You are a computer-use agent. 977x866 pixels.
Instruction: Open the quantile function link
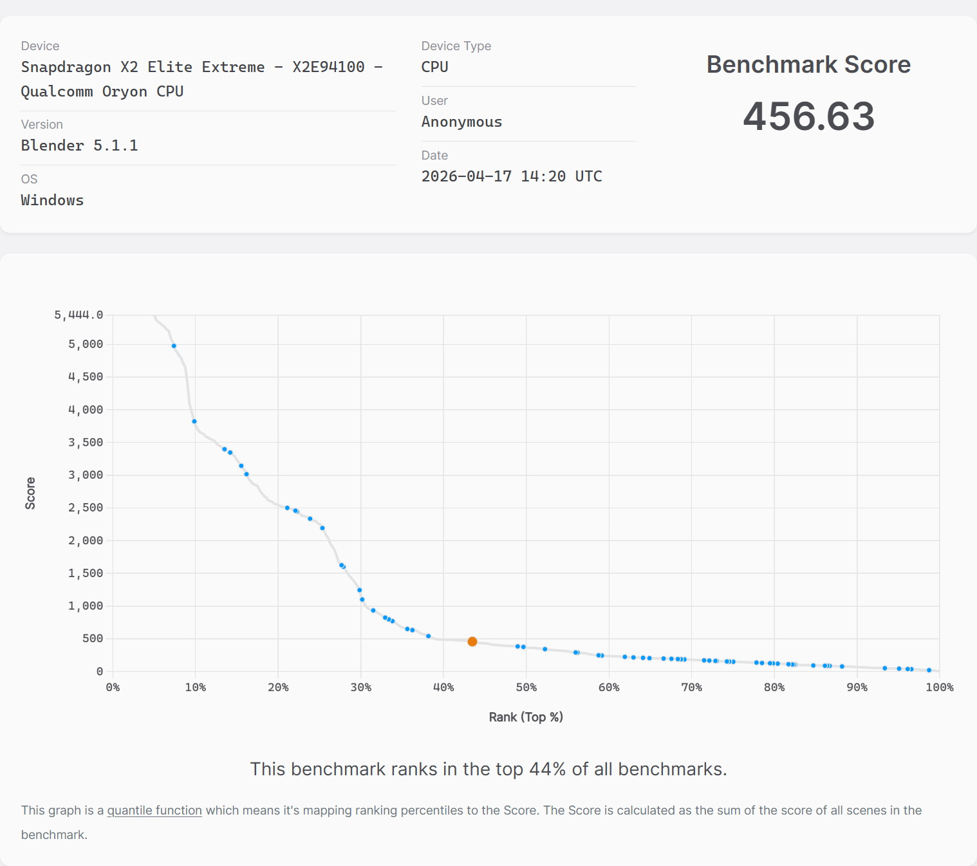click(154, 811)
